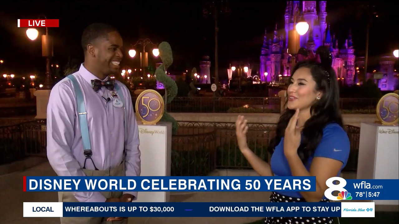
Task: Select the LOCAL ticker category label
Action: pyautogui.click(x=43, y=209)
